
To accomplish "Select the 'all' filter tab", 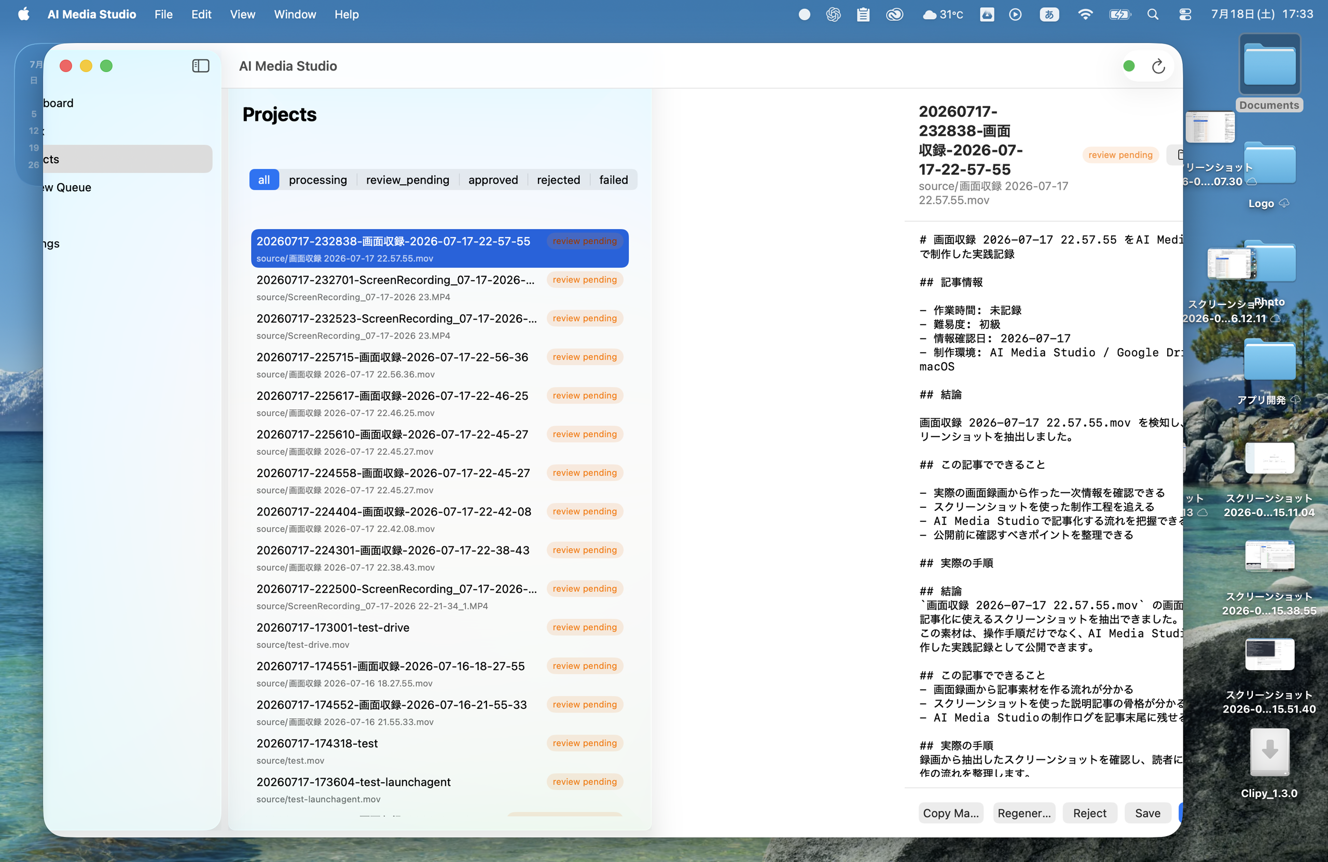I will pos(264,179).
